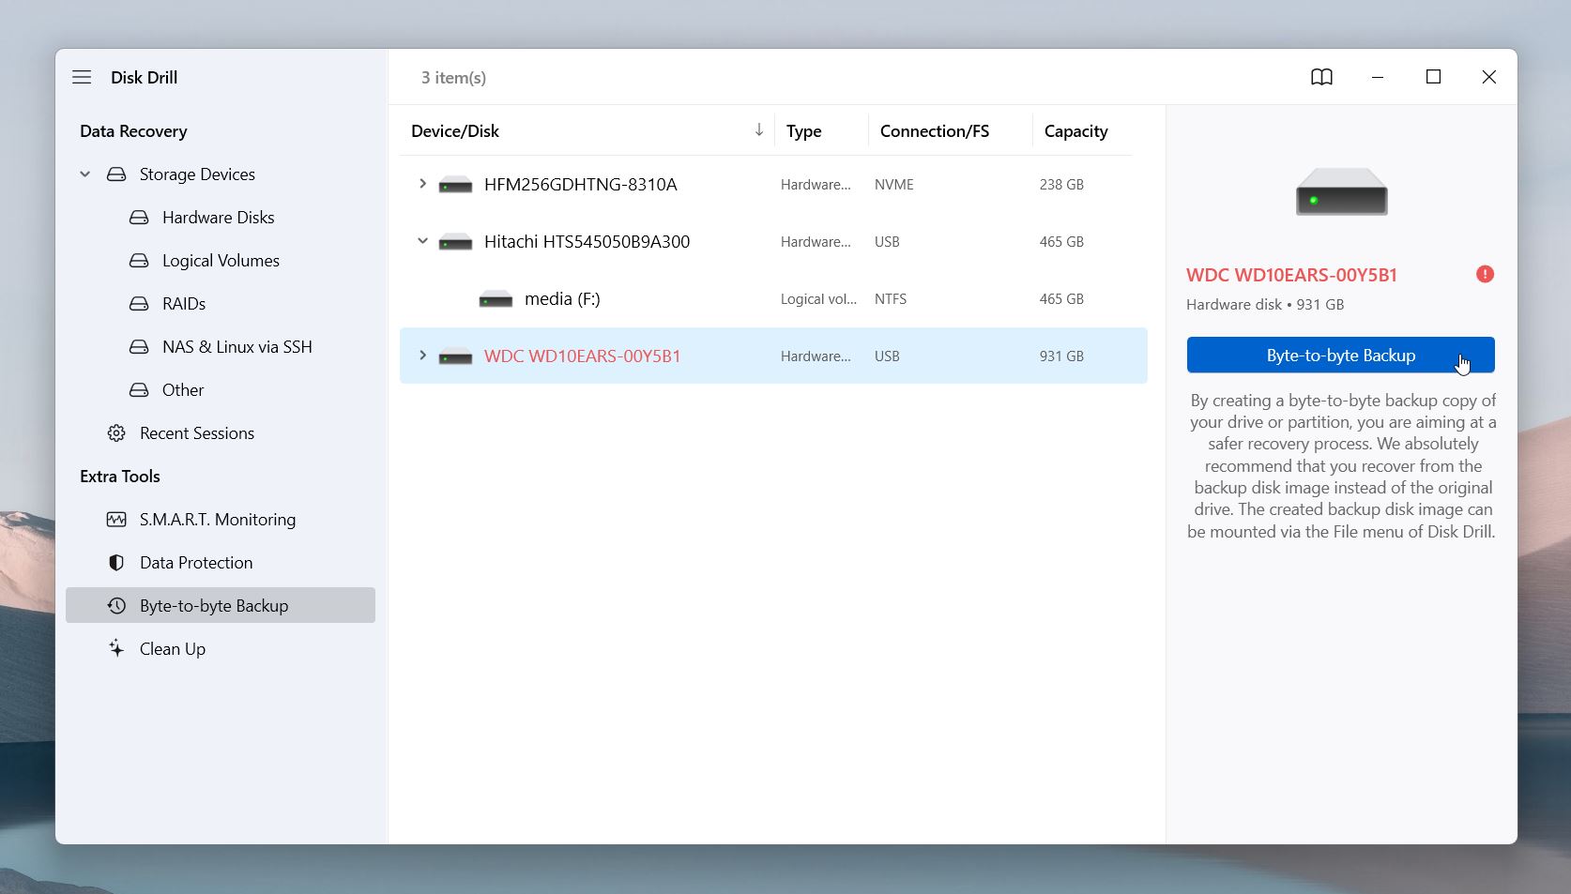
Task: Click the Data Recovery section heading
Action: click(x=133, y=131)
